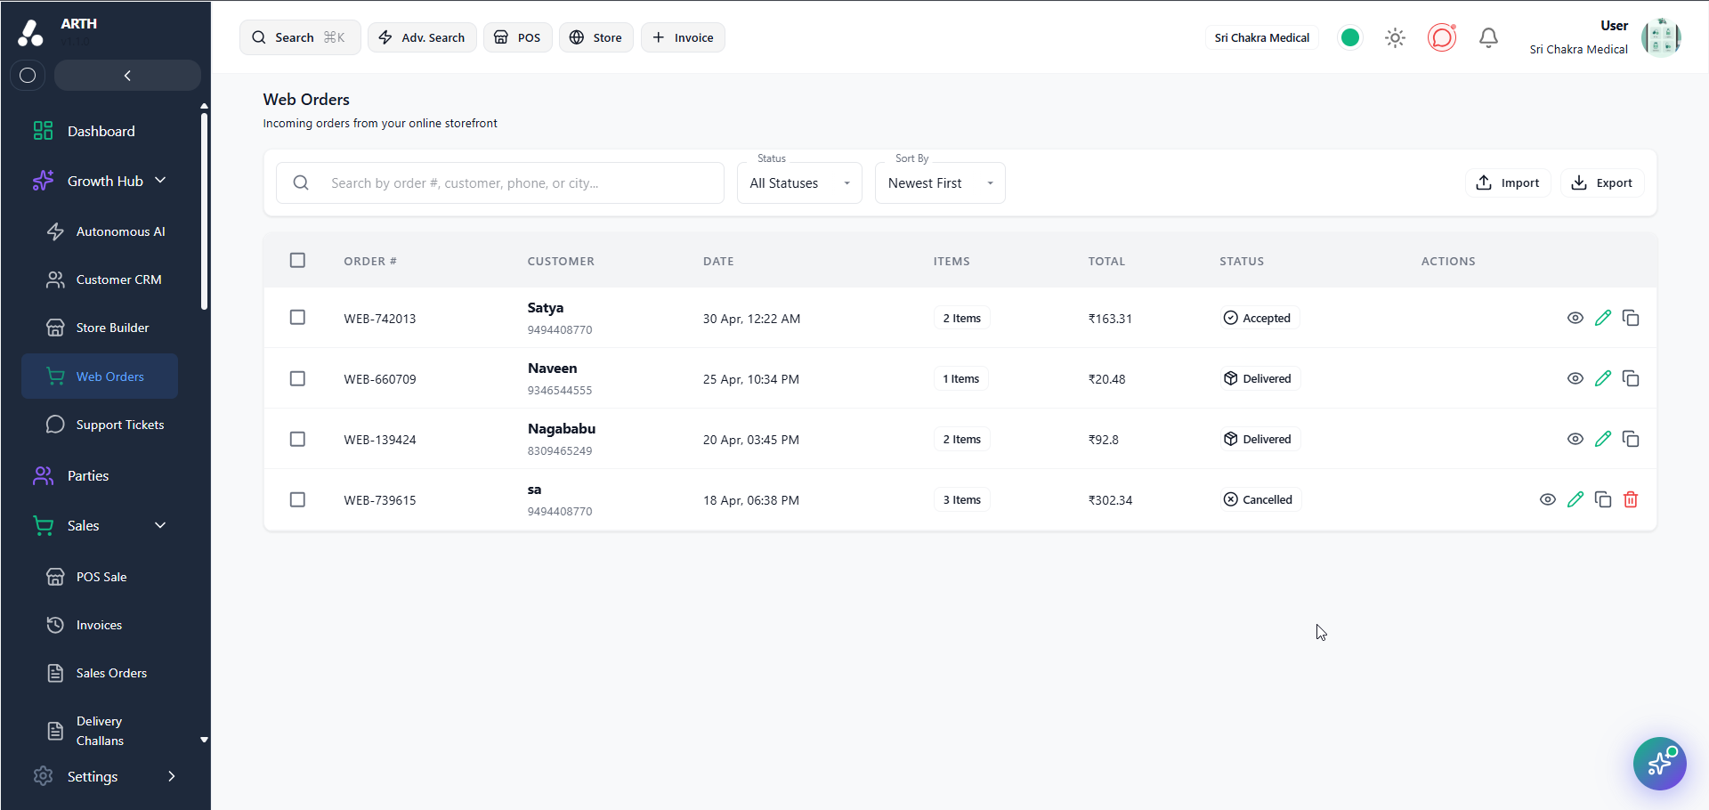Edit order WEB-742013 with pencil icon

click(1603, 318)
